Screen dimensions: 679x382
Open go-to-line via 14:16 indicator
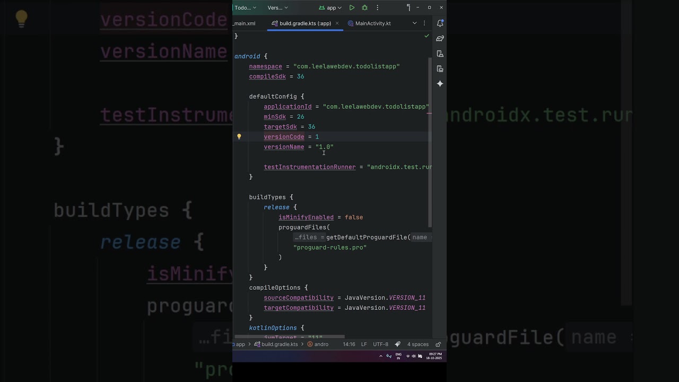[x=349, y=344]
